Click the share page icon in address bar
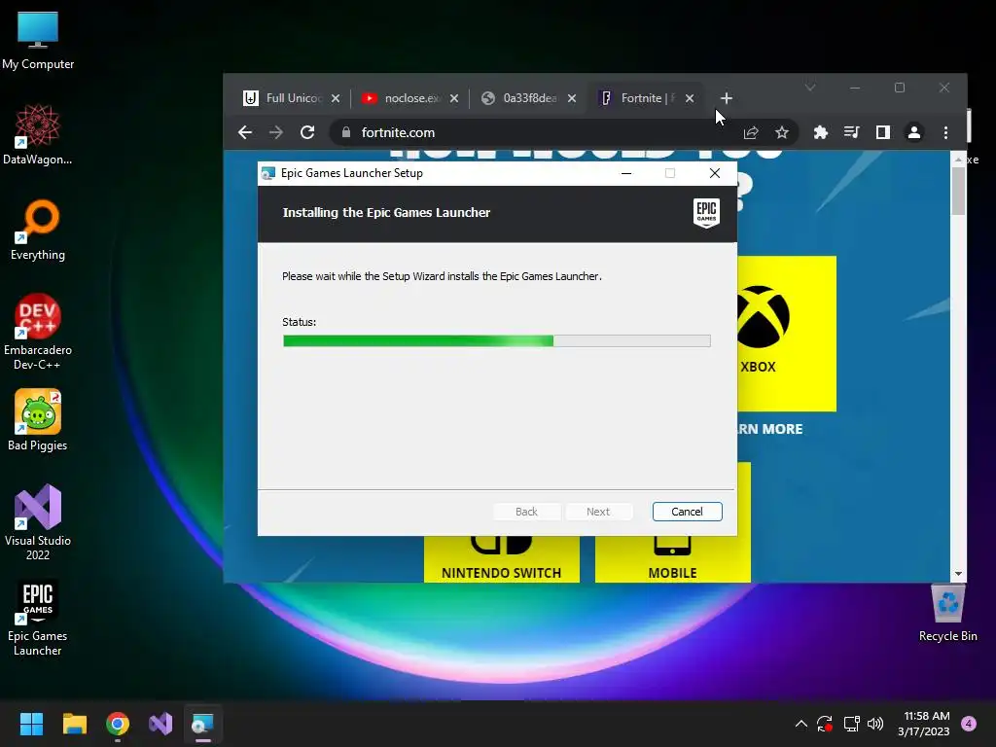Viewport: 996px width, 747px height. click(751, 132)
